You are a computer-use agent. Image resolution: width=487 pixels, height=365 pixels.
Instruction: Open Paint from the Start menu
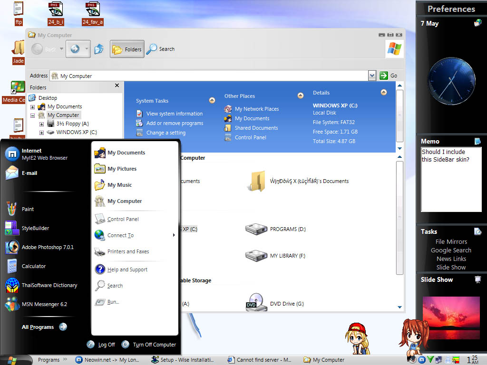28,209
